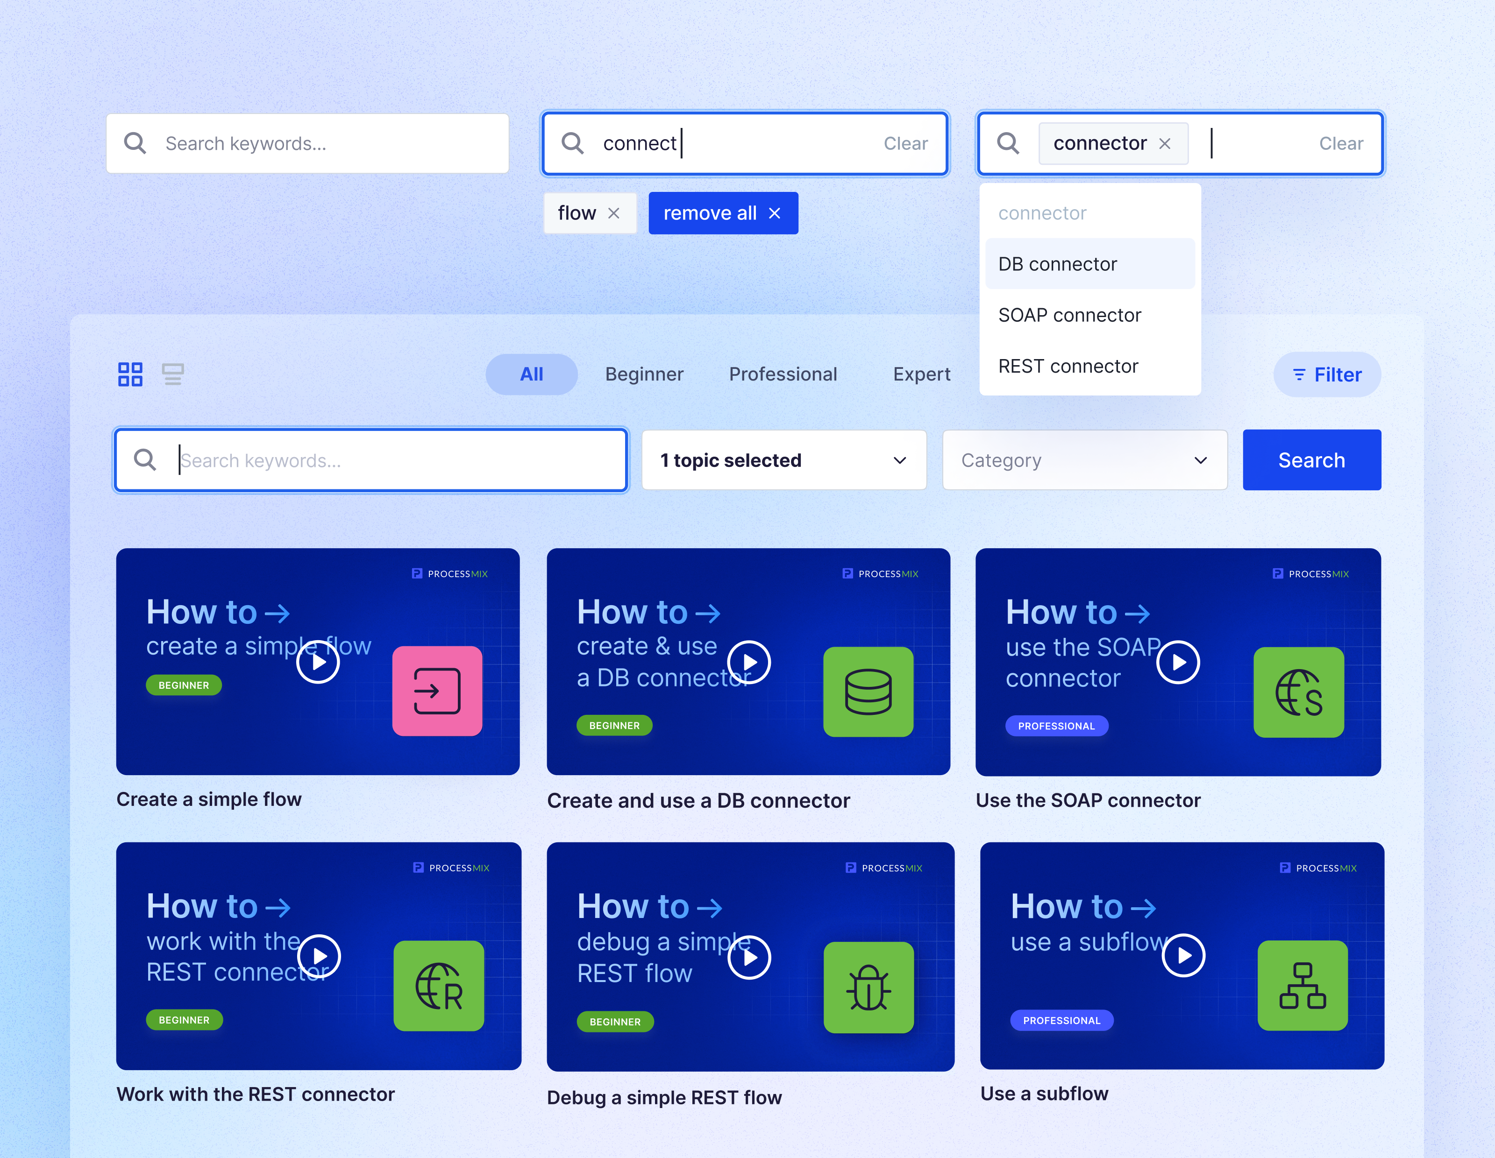Click the bug icon on the debug REST flow card
The height and width of the screenshot is (1158, 1495).
click(x=868, y=987)
